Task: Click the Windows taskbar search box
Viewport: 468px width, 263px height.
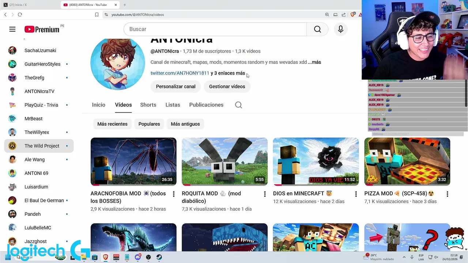Action: click(x=40, y=257)
